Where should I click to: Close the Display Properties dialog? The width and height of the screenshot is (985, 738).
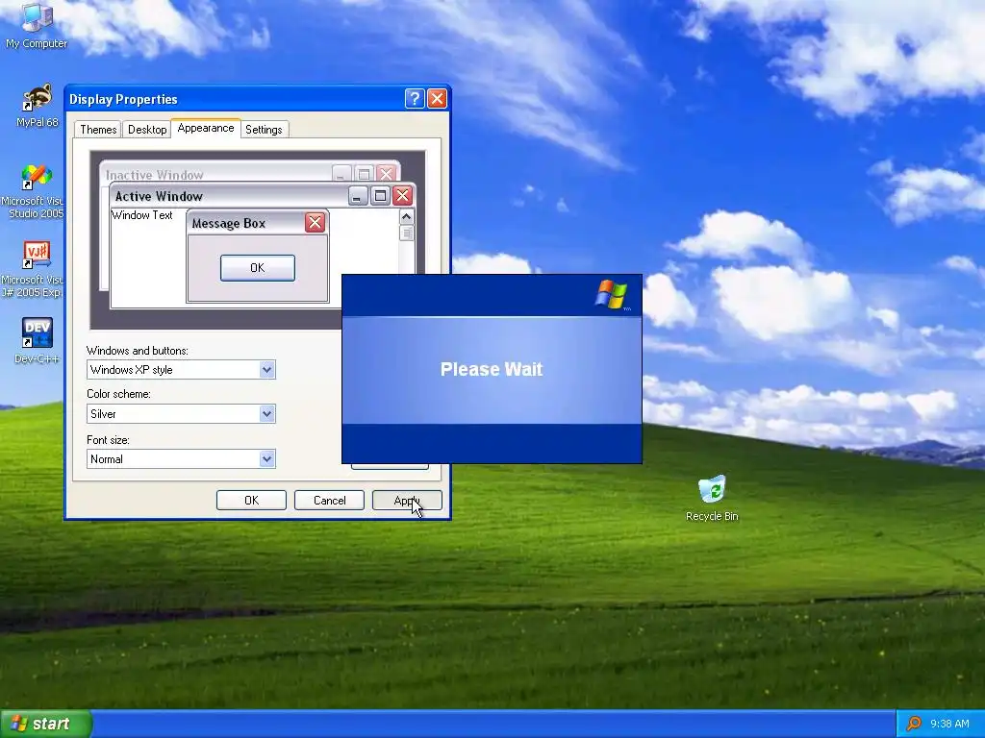tap(437, 99)
